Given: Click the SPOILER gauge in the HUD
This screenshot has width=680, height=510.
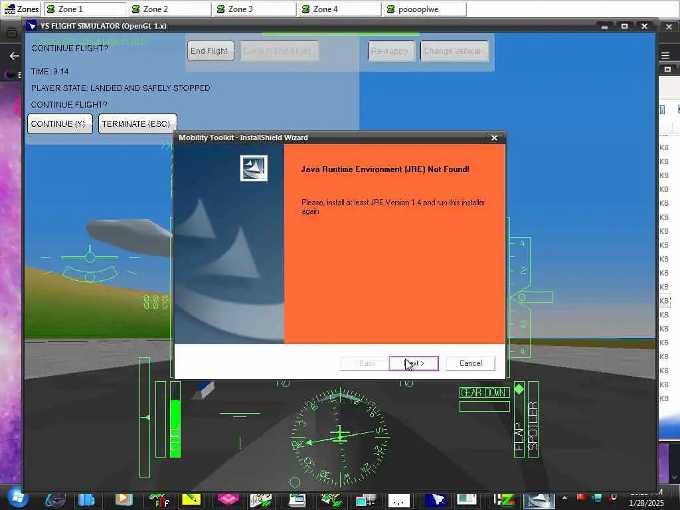Looking at the screenshot, I should click(533, 420).
